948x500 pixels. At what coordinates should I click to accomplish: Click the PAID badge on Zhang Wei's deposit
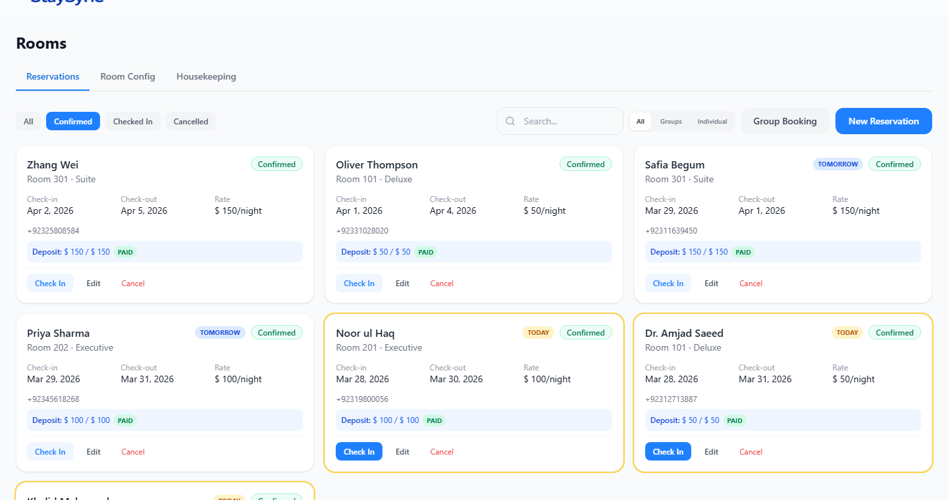[x=125, y=252]
